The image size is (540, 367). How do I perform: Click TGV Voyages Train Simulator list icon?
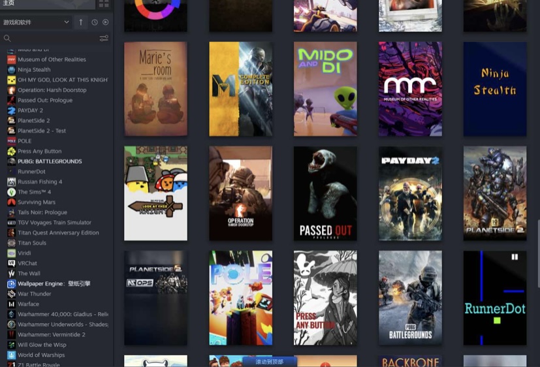11,223
